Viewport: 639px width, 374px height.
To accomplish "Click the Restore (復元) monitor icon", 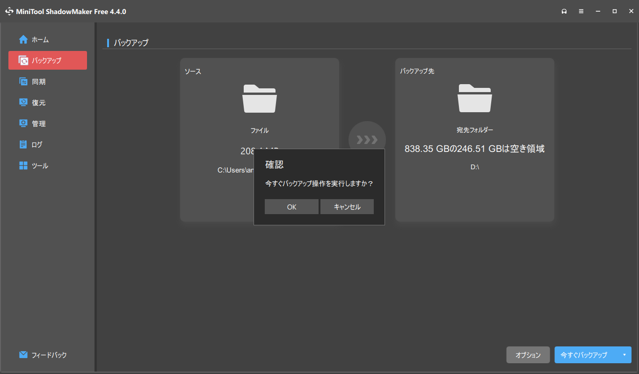I will 23,103.
